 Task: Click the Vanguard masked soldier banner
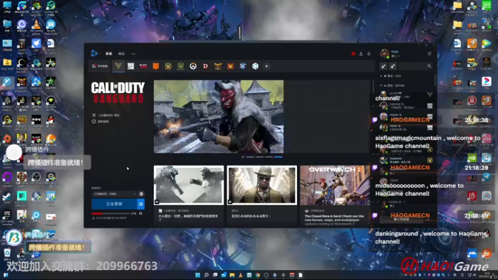(x=218, y=116)
